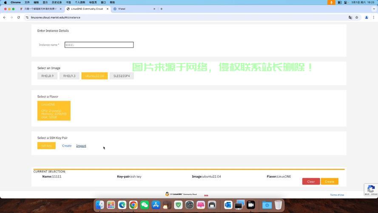Open Chrome's three-dot menu
The height and width of the screenshot is (213, 378).
click(374, 17)
